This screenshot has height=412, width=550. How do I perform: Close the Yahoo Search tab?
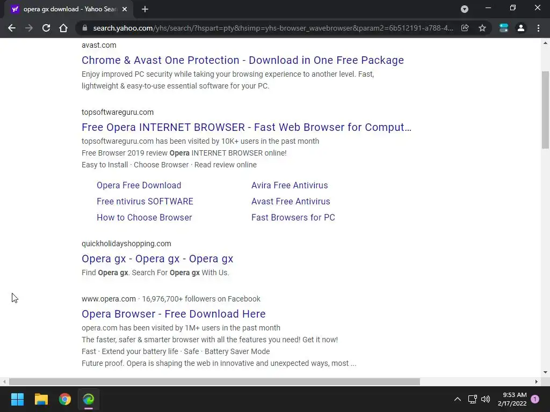coord(125,9)
